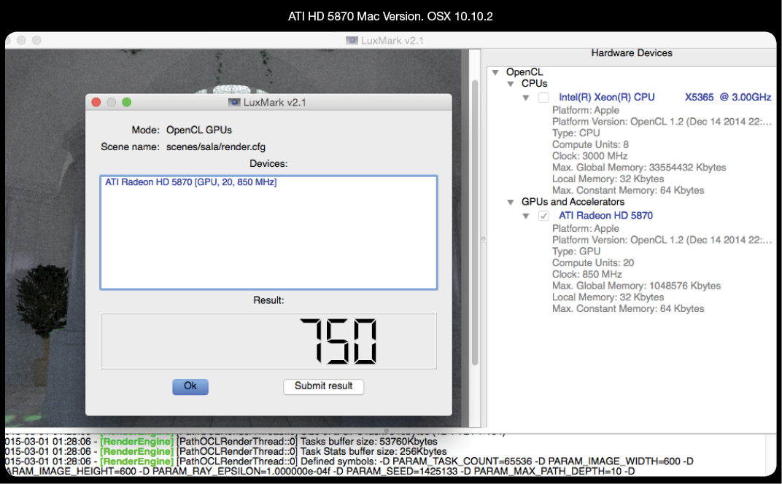This screenshot has height=484, width=782.
Task: Close the result dialog with red button
Action: (96, 102)
